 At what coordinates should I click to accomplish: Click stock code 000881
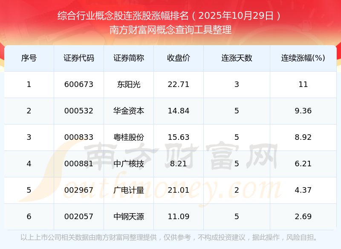coord(79,164)
